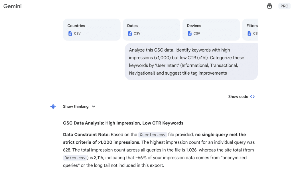Image resolution: width=292 pixels, height=170 pixels.
Task: Click the archive icon in the top bar
Action: pyautogui.click(x=269, y=6)
